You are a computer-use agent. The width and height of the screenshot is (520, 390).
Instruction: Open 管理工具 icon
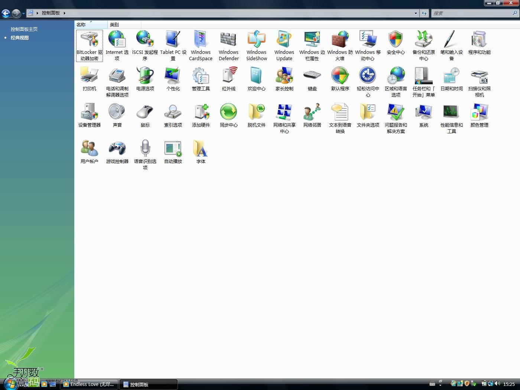tap(201, 76)
